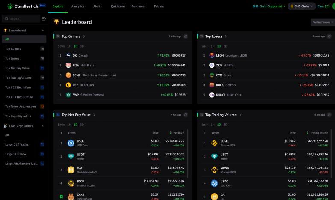The width and height of the screenshot is (335, 200).
Task: Expand Top Net Buy Value chevron
Action: click(94, 115)
